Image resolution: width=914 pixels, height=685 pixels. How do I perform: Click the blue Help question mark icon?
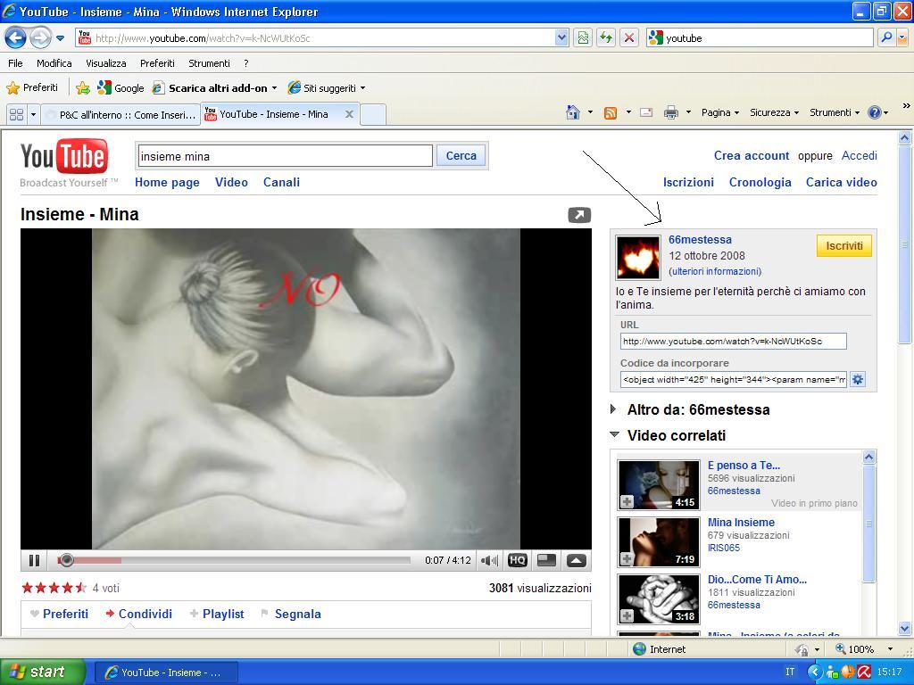875,112
